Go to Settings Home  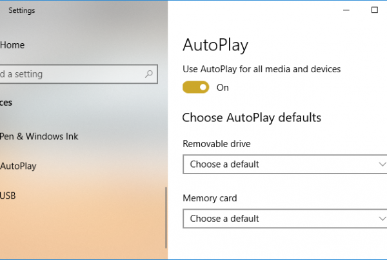point(12,45)
